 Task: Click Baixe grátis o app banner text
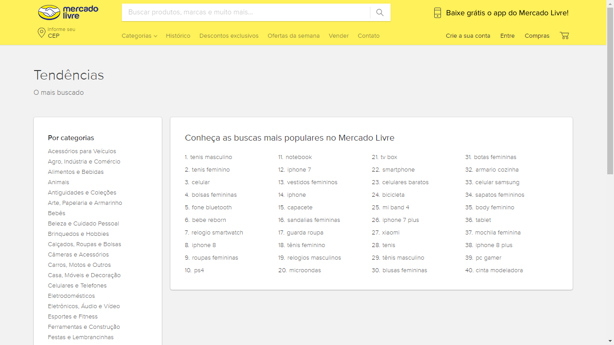tap(507, 13)
